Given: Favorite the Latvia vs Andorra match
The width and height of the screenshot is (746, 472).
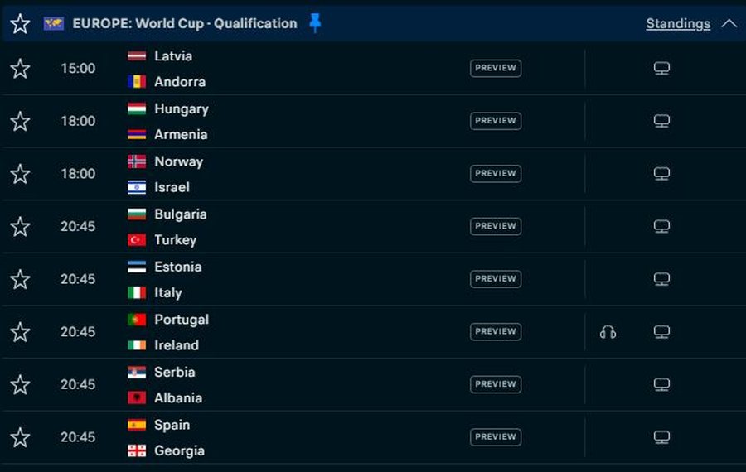Looking at the screenshot, I should pyautogui.click(x=20, y=69).
